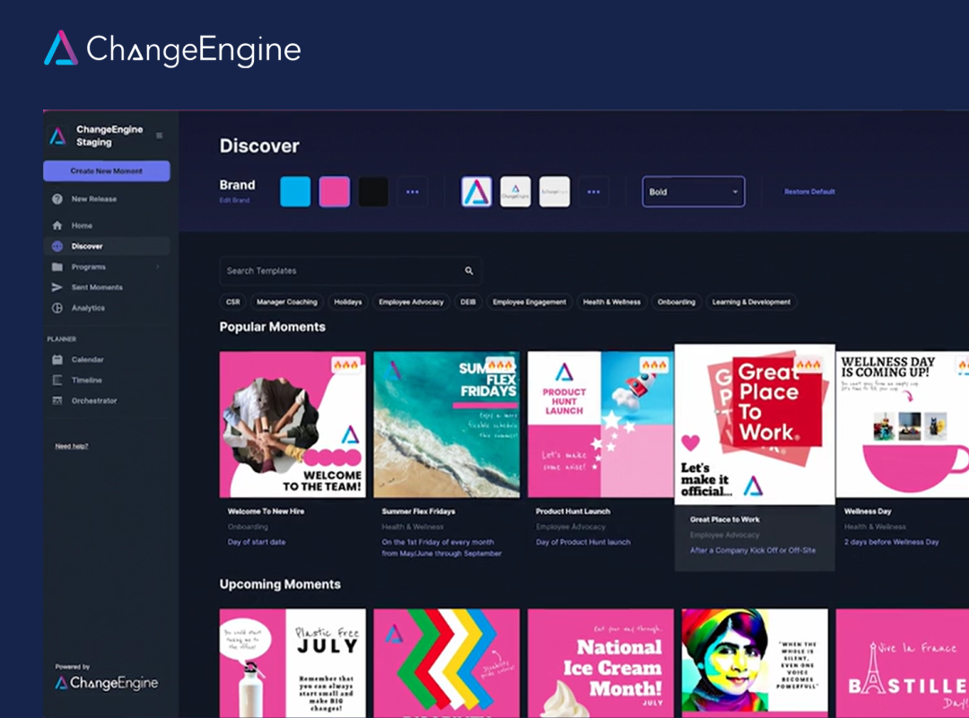
Task: Filter by Employee Engagement tag
Action: pyautogui.click(x=529, y=302)
